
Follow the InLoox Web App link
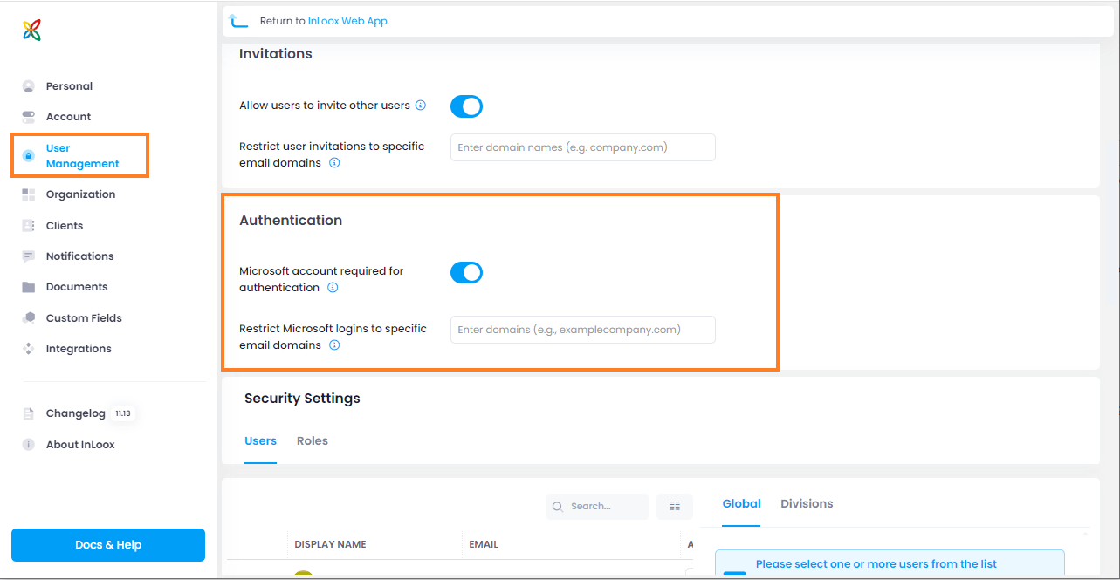(x=348, y=20)
